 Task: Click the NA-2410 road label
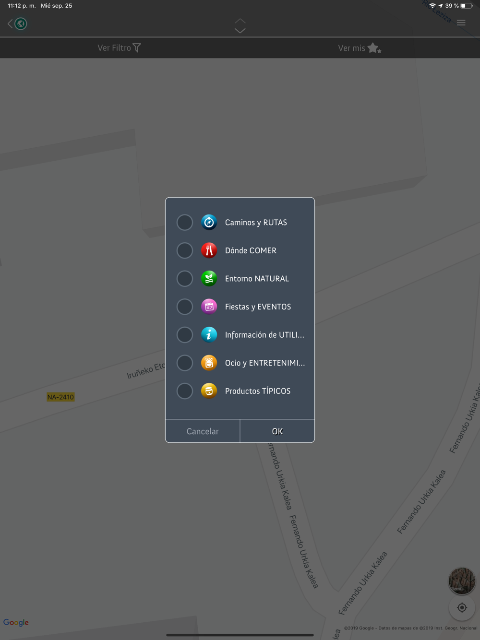click(60, 397)
